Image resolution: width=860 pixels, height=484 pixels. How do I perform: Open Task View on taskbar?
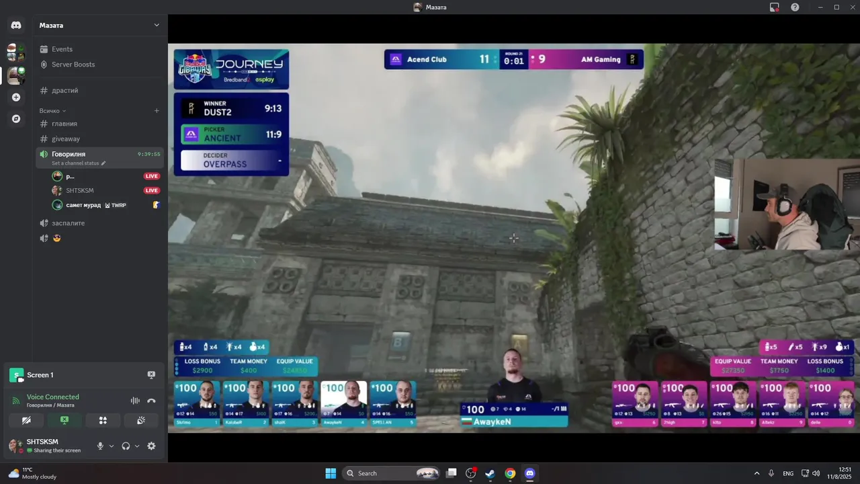tap(451, 473)
